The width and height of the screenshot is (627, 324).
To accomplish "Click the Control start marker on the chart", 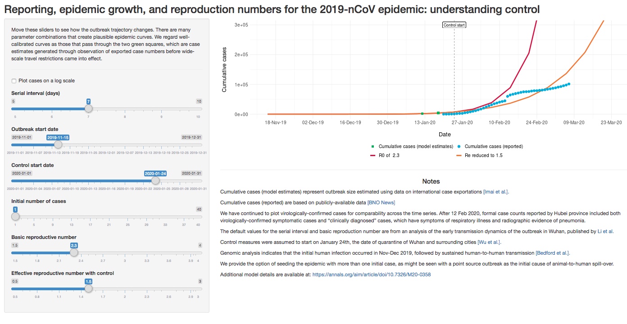I will (x=454, y=25).
